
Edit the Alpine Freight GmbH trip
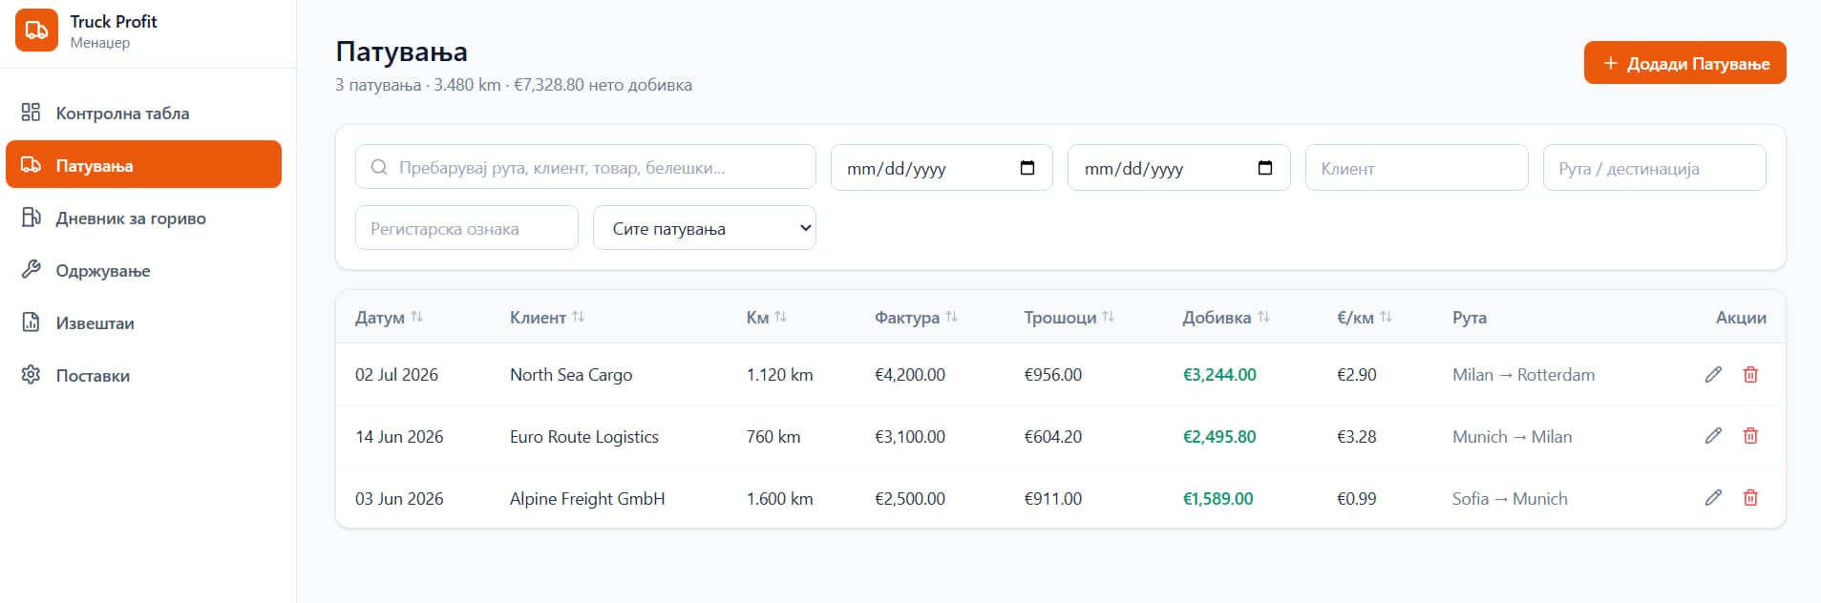[x=1713, y=498]
